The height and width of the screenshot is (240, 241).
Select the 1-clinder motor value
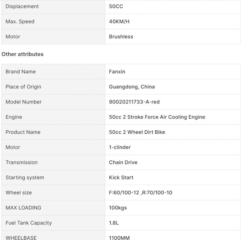[120, 147]
